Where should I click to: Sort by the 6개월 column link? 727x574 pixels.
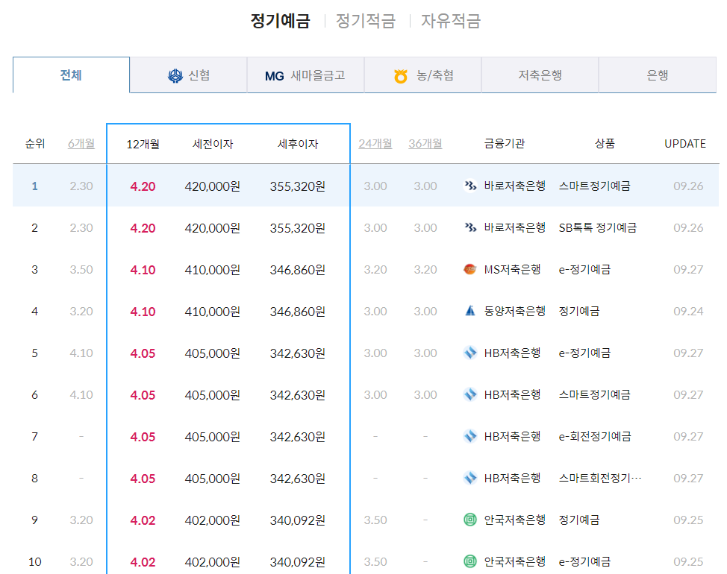[x=81, y=144]
